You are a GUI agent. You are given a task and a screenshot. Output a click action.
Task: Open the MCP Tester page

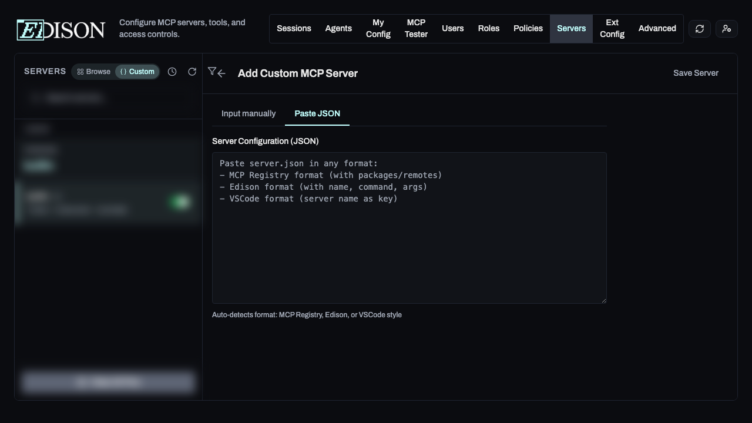click(x=416, y=28)
